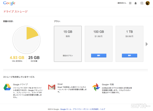Click the $9.99/月 price text
The width and height of the screenshot is (153, 111).
(x=129, y=36)
